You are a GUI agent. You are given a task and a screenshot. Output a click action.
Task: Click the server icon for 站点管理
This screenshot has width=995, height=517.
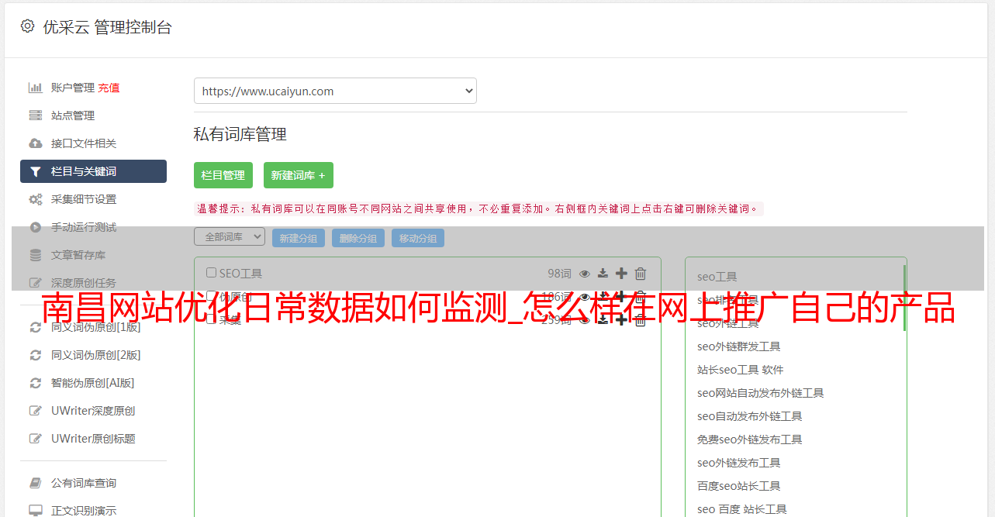pyautogui.click(x=35, y=115)
